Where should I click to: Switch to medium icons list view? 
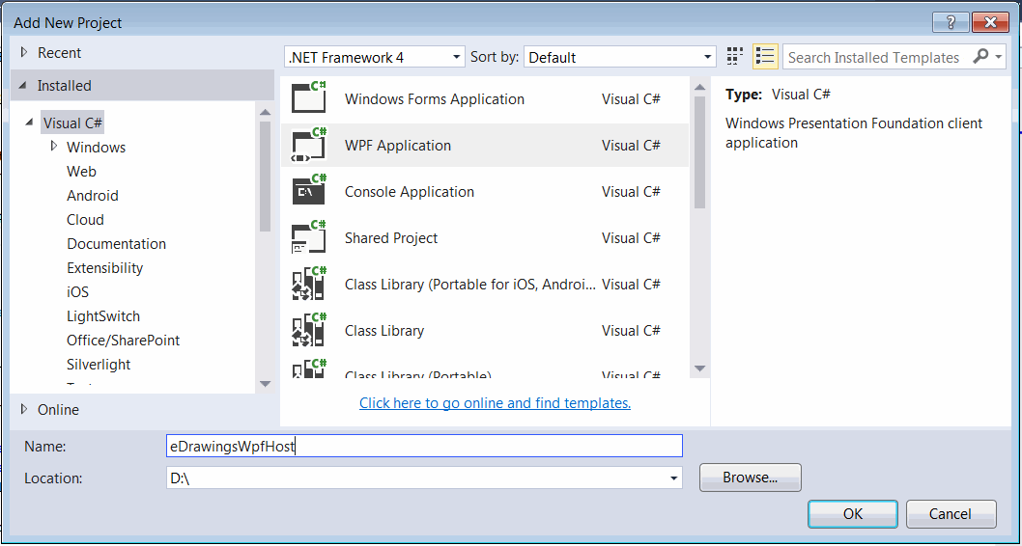(765, 57)
